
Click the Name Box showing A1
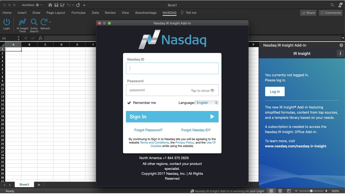point(9,38)
